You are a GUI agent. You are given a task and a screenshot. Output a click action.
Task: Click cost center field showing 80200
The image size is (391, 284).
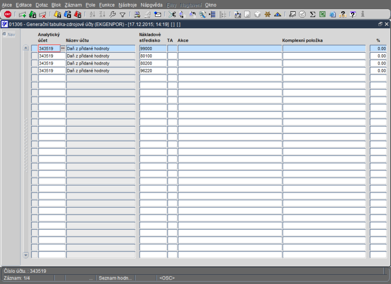pos(153,64)
